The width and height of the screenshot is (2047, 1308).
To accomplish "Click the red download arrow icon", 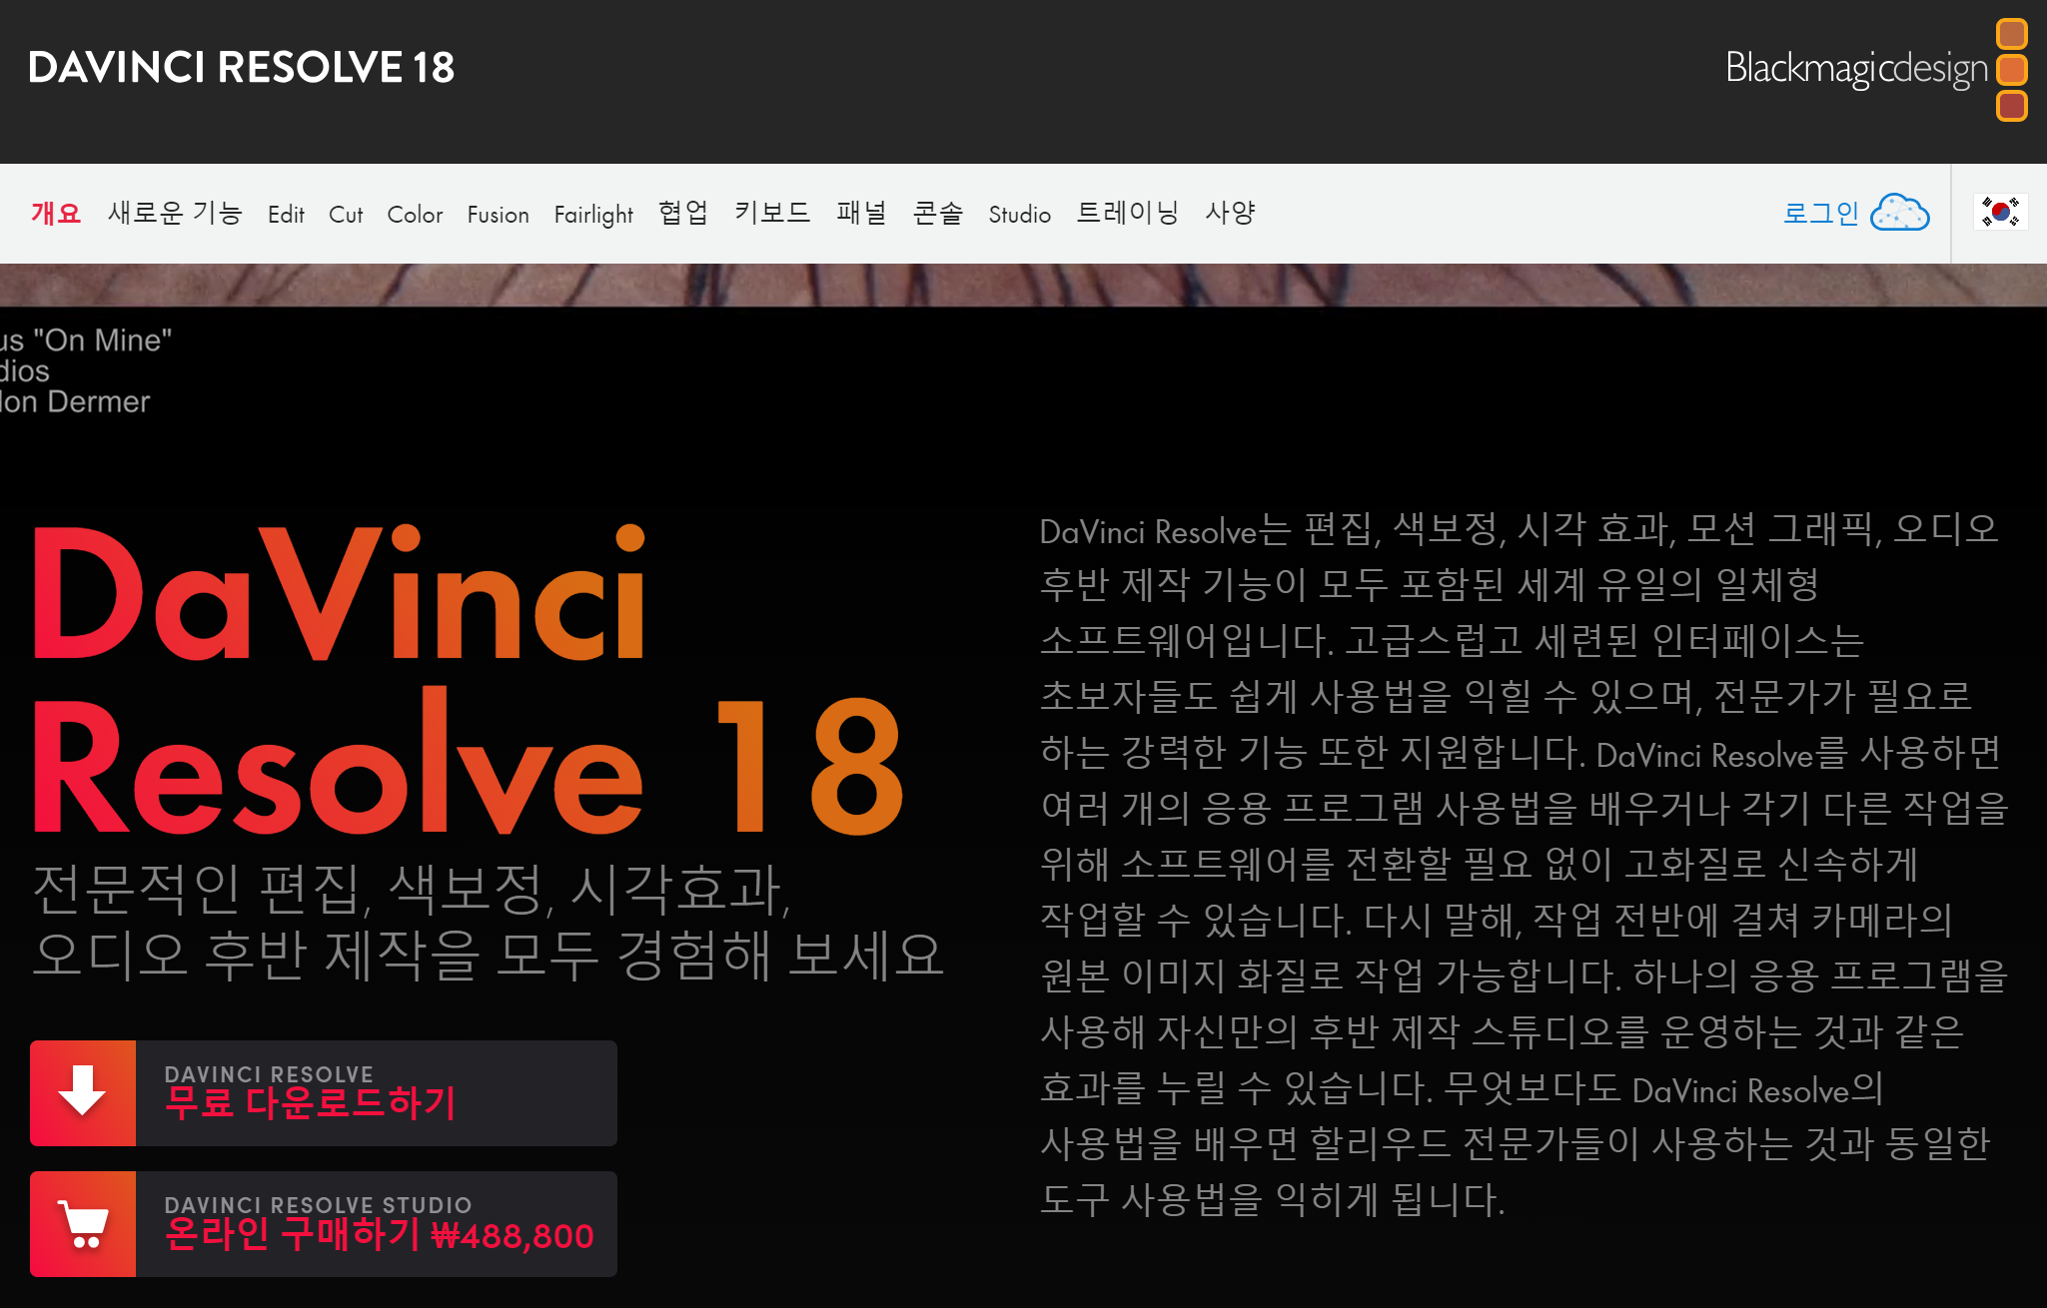I will [x=83, y=1092].
